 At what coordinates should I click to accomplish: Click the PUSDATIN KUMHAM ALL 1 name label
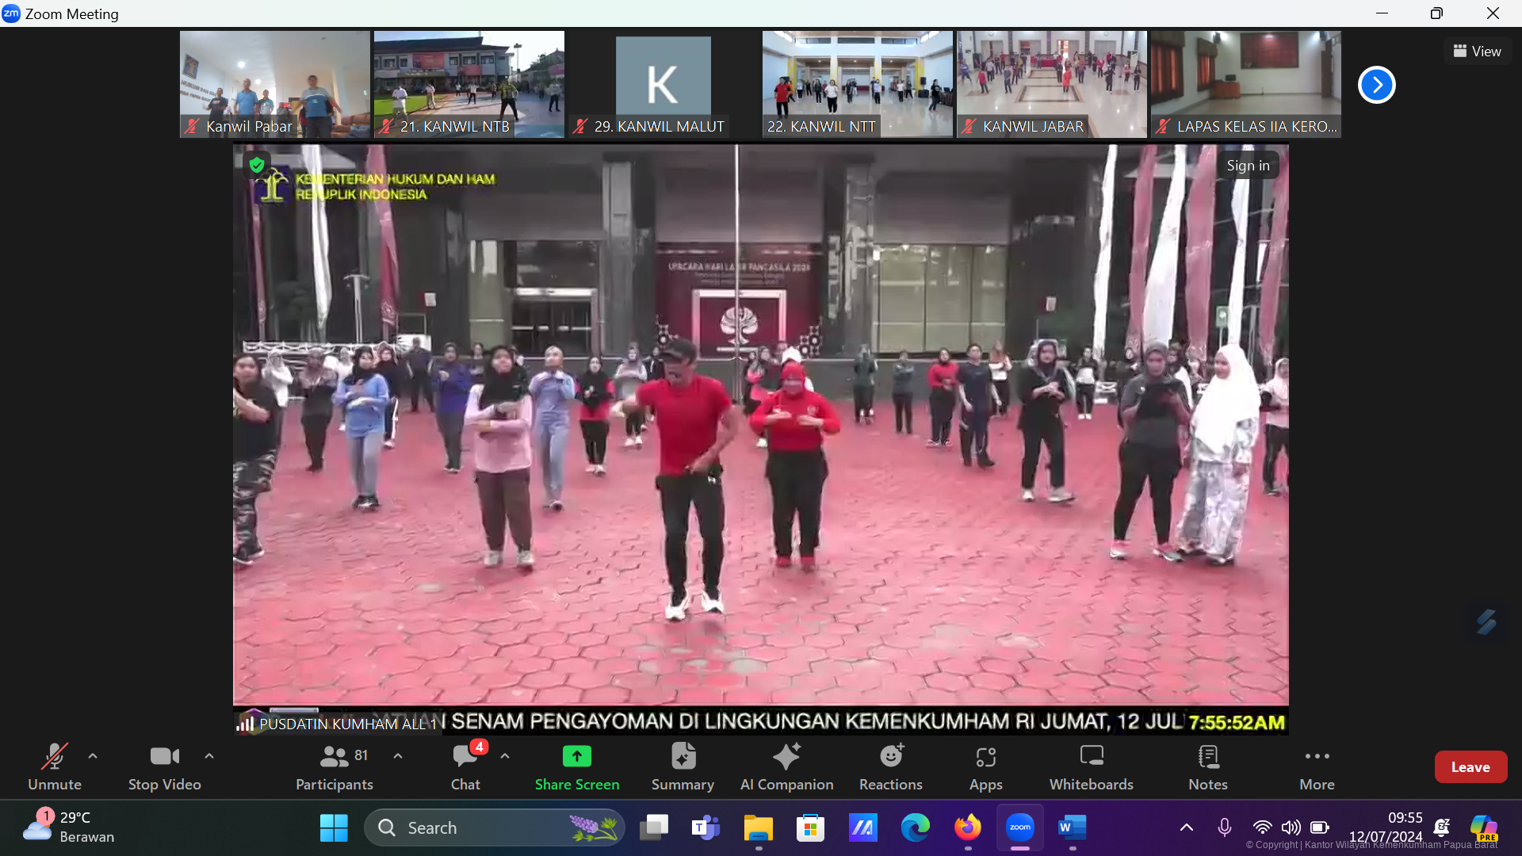tap(348, 724)
